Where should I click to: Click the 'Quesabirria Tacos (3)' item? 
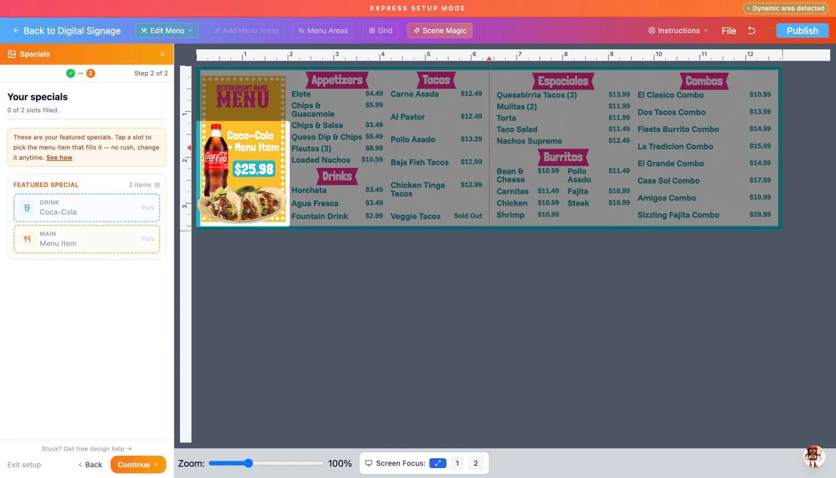click(x=536, y=95)
